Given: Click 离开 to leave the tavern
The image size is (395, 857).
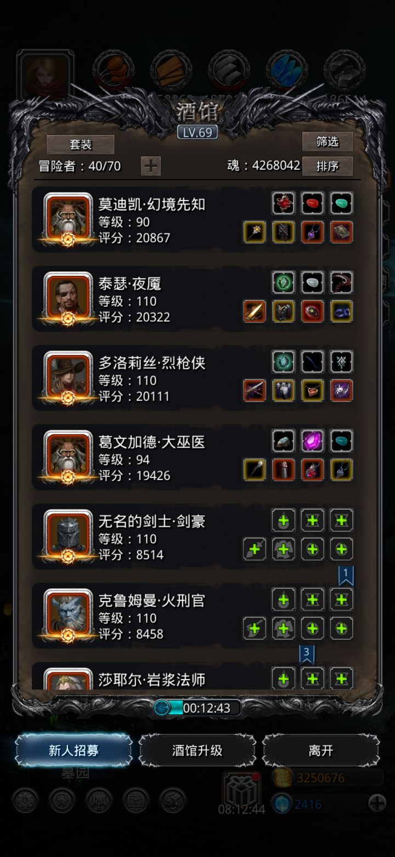Looking at the screenshot, I should point(321,750).
